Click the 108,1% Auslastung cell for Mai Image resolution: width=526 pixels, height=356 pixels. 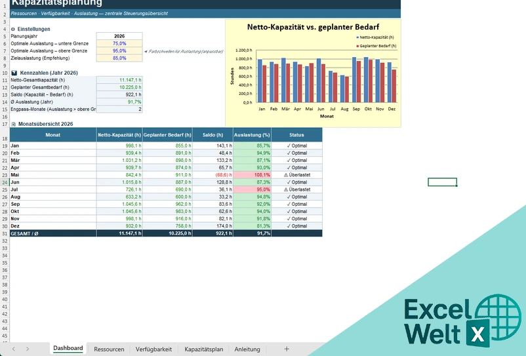click(252, 174)
